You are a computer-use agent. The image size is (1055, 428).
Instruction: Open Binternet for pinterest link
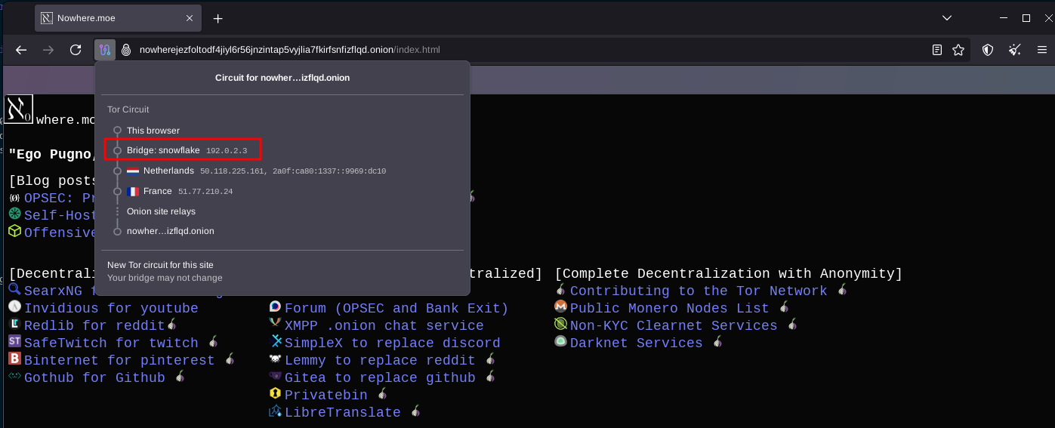coord(119,361)
